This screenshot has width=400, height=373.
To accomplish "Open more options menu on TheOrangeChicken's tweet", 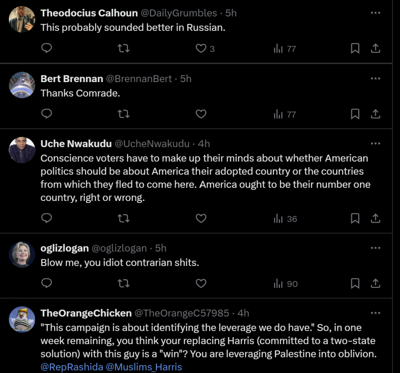I will [x=376, y=313].
